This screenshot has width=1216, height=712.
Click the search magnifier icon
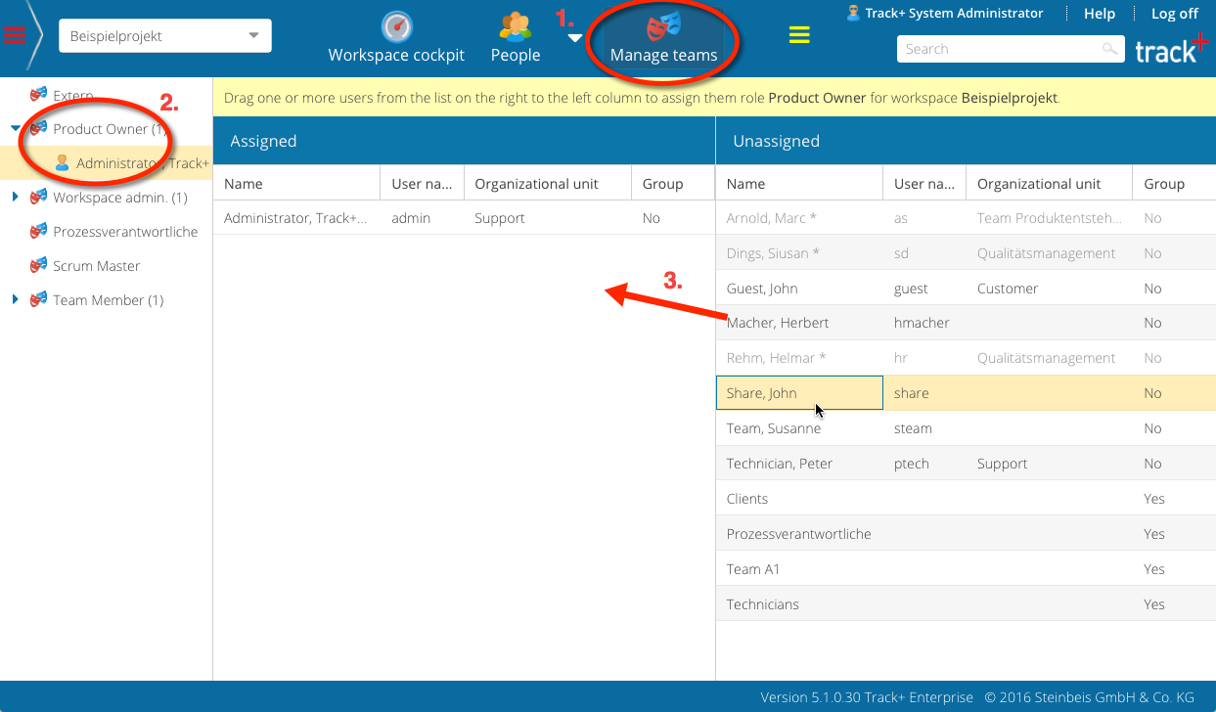1108,49
